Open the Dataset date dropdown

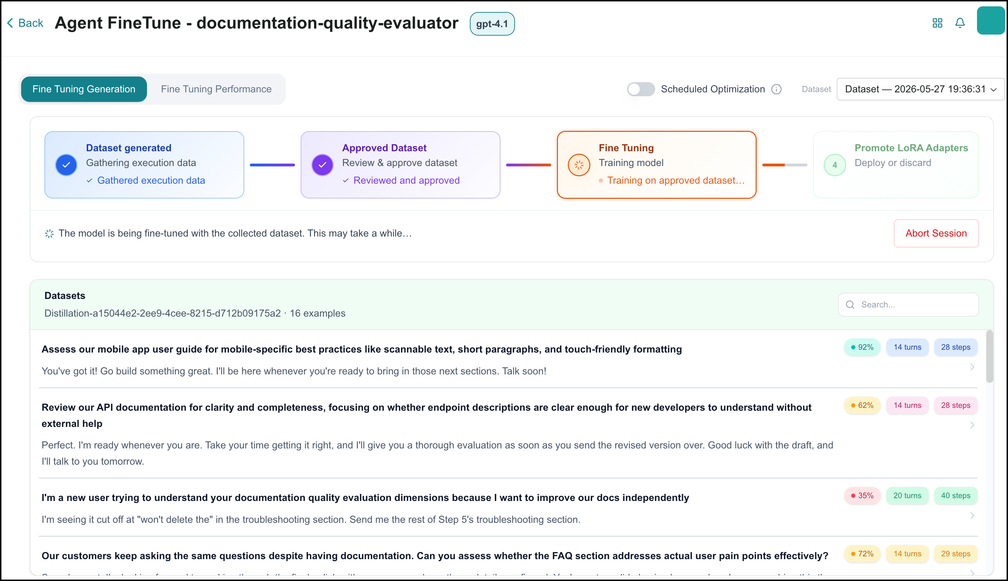tap(920, 89)
